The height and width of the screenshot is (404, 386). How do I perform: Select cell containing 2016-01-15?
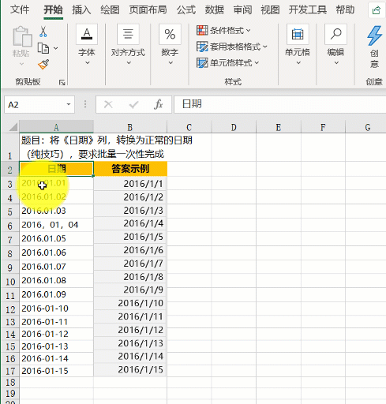coord(56,371)
